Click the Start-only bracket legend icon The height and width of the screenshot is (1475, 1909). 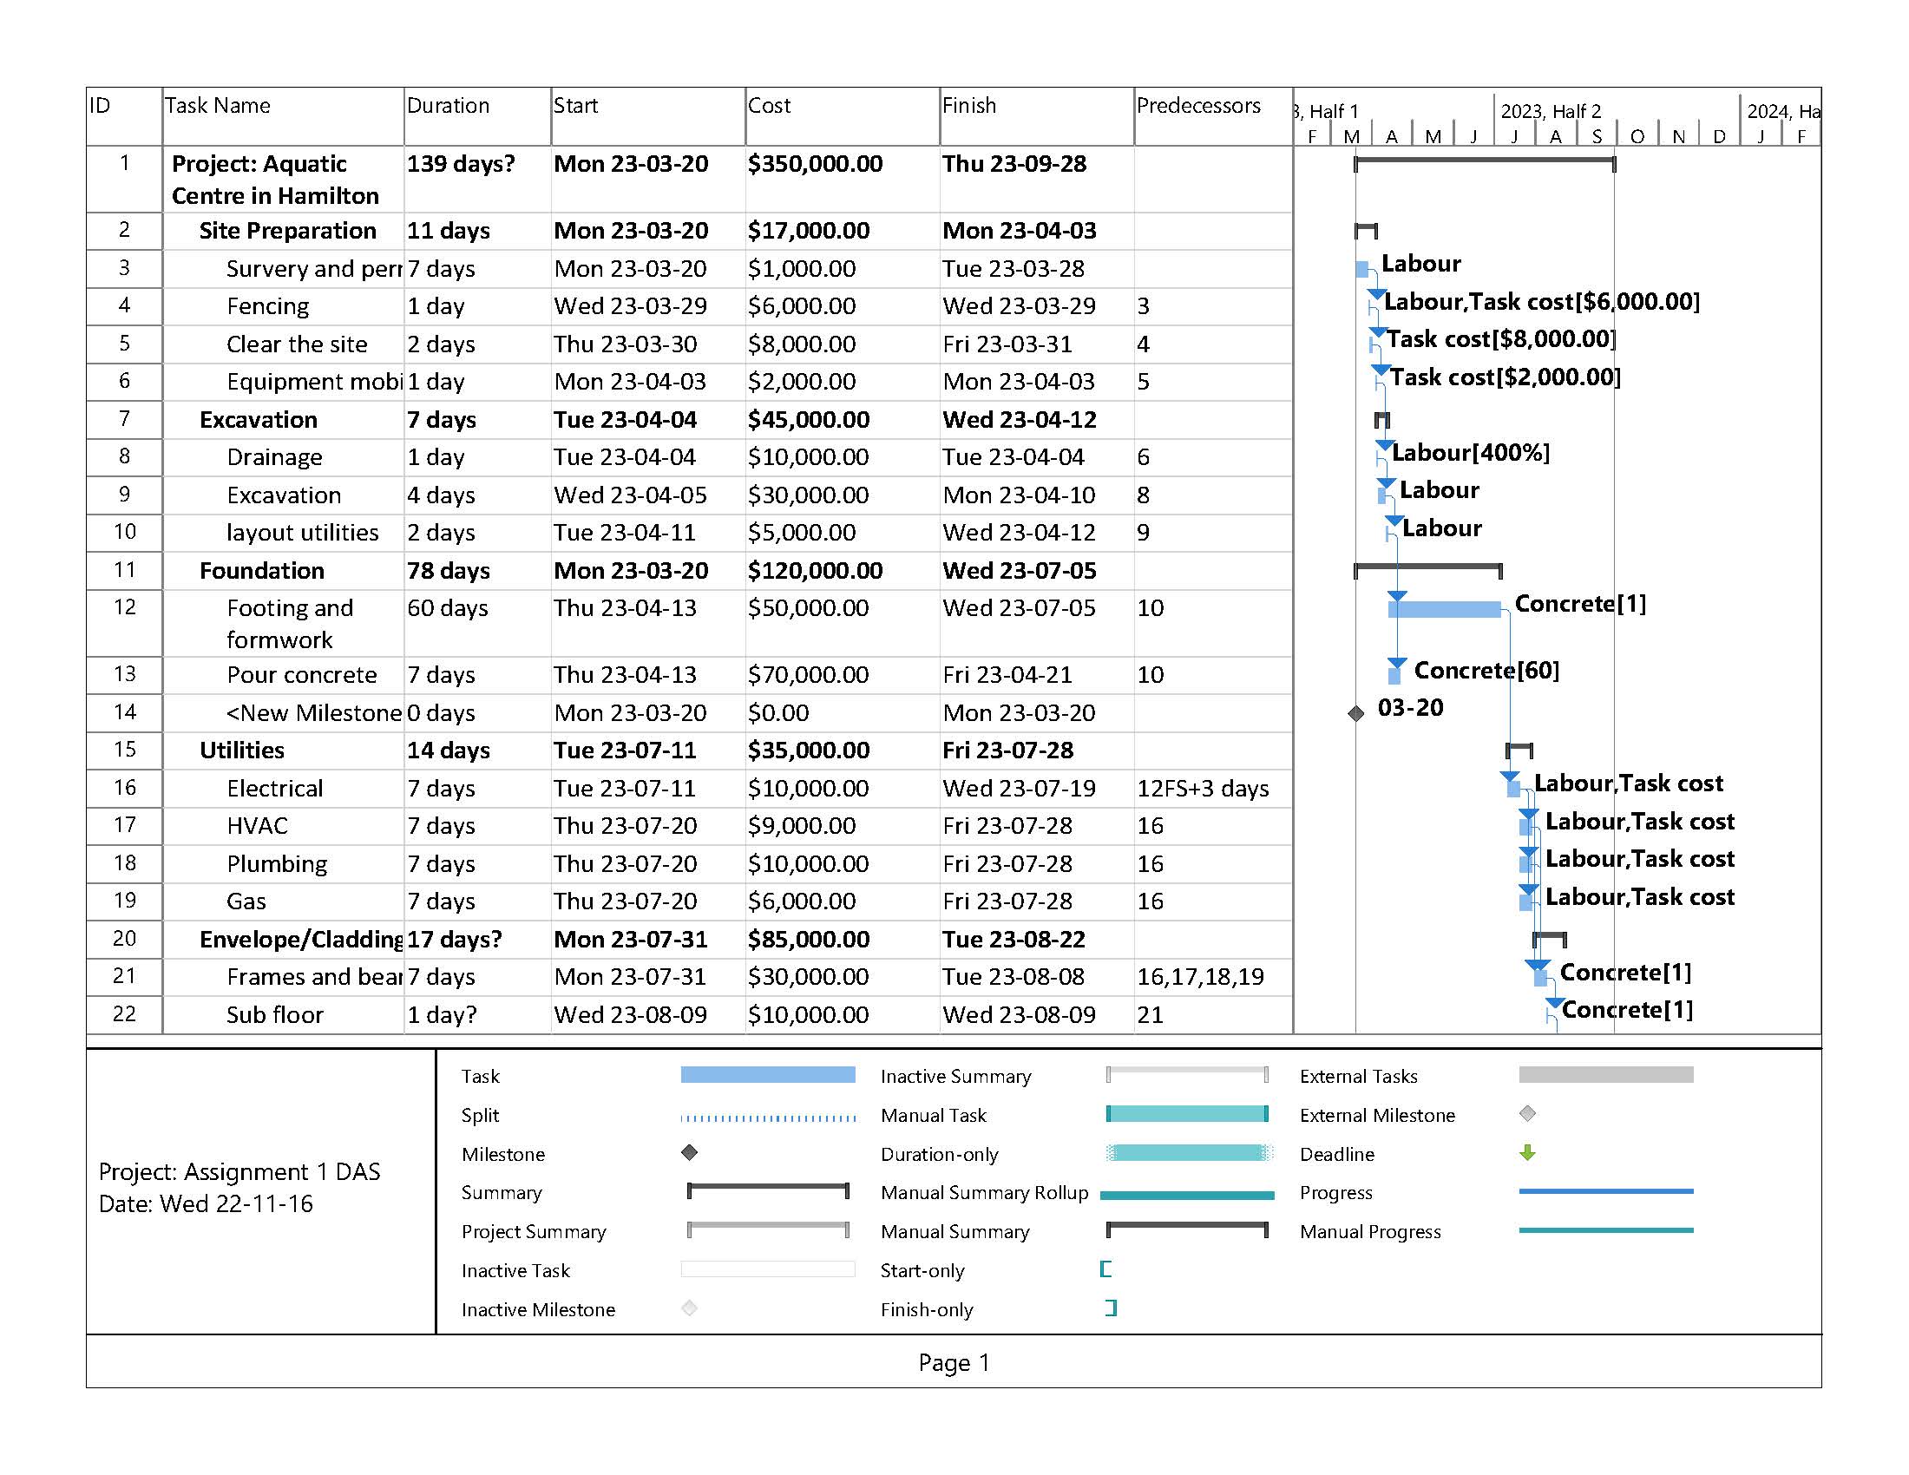1105,1268
